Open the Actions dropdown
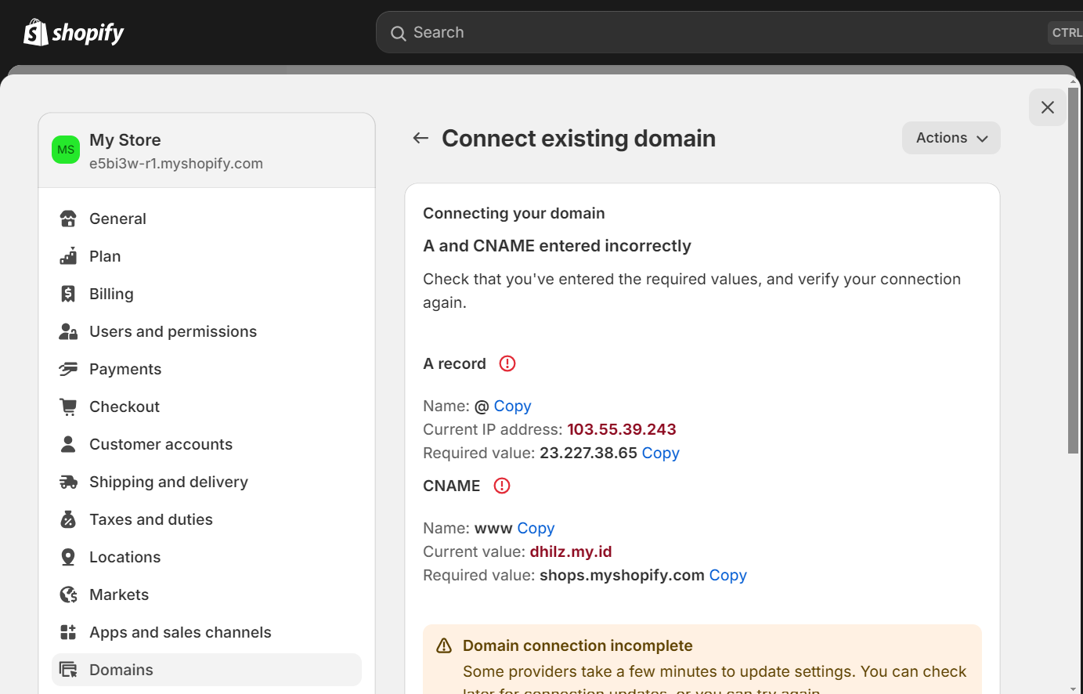Screen dimensions: 1083x694 [x=951, y=138]
